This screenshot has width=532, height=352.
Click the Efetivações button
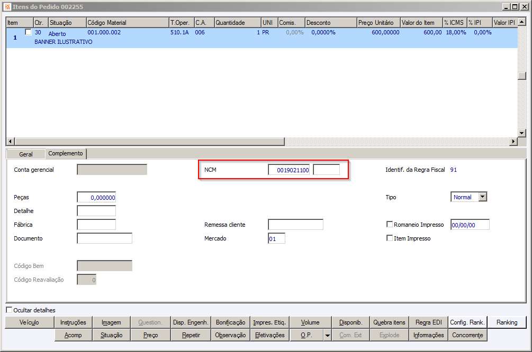(270, 335)
